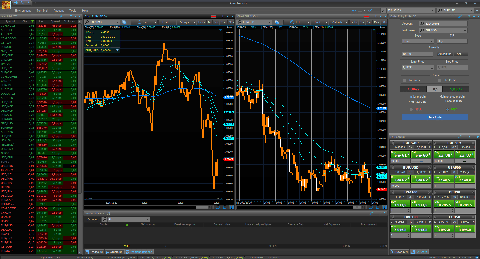Click the lock icon under the 5m chart
This screenshot has width=480, height=259.
click(x=231, y=207)
